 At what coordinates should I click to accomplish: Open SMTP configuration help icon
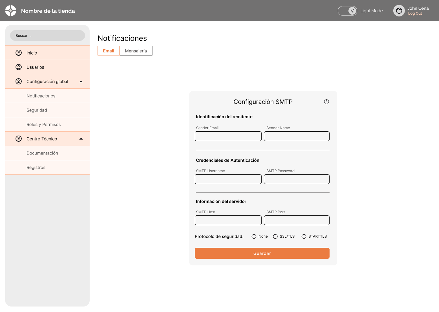pyautogui.click(x=327, y=102)
